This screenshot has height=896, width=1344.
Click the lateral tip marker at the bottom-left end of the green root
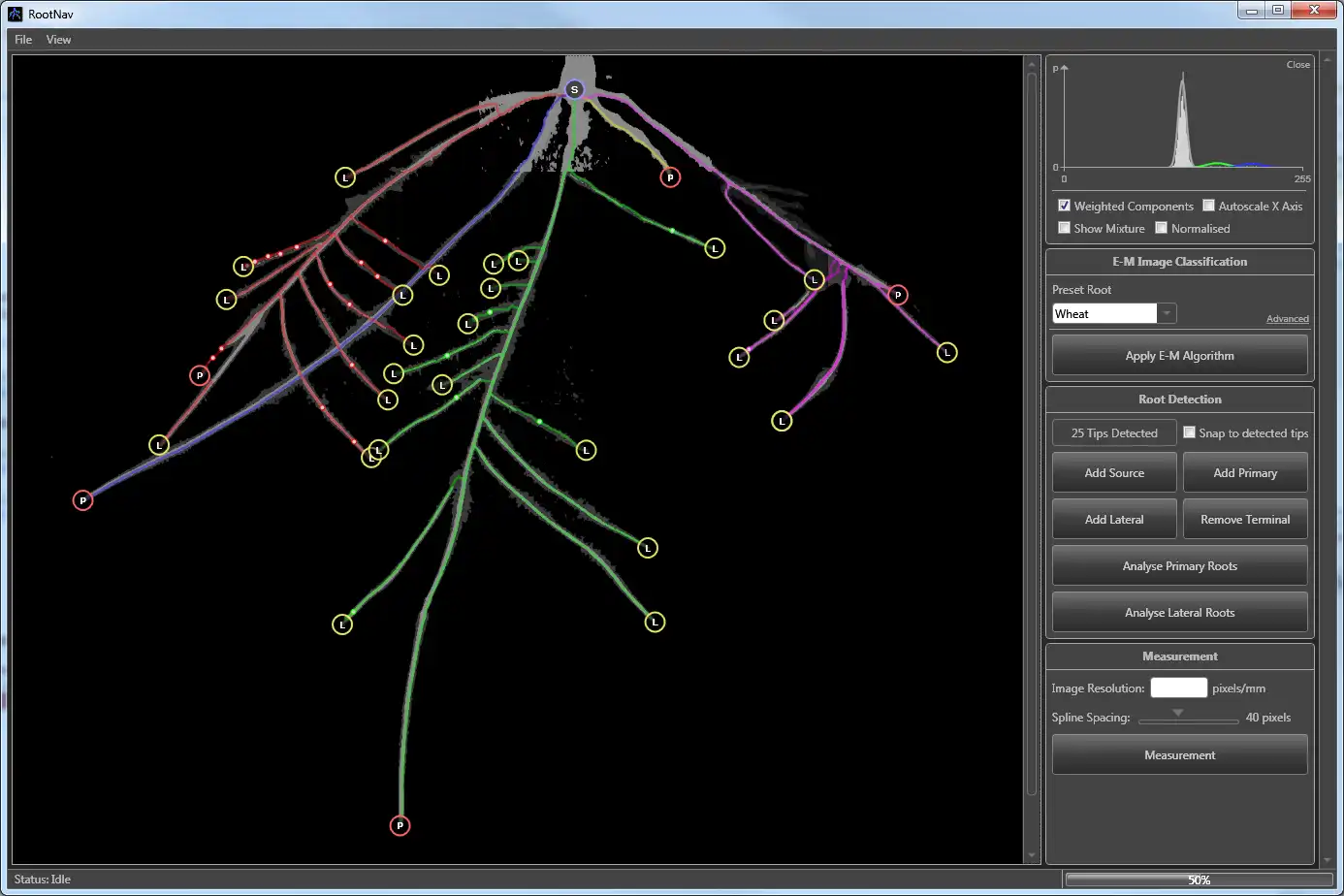[x=342, y=624]
